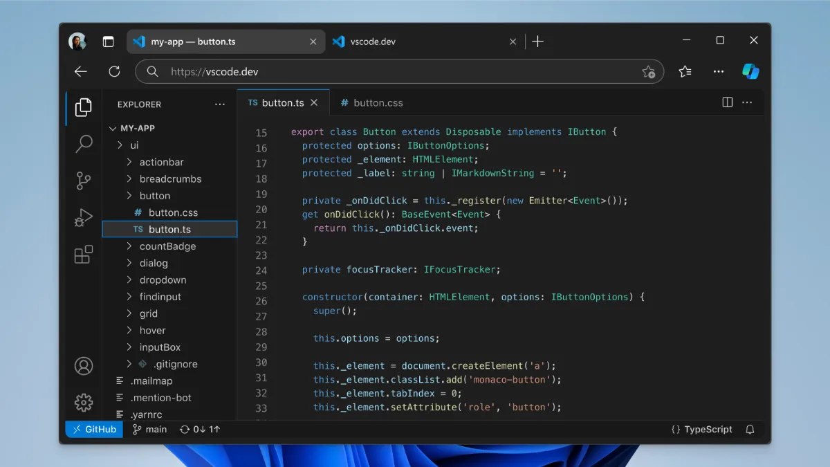Expand the countBadge folder
Viewport: 830px width, 467px height.
tap(167, 246)
